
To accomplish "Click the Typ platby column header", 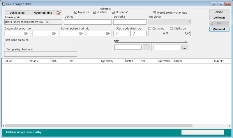I will coord(111,61).
